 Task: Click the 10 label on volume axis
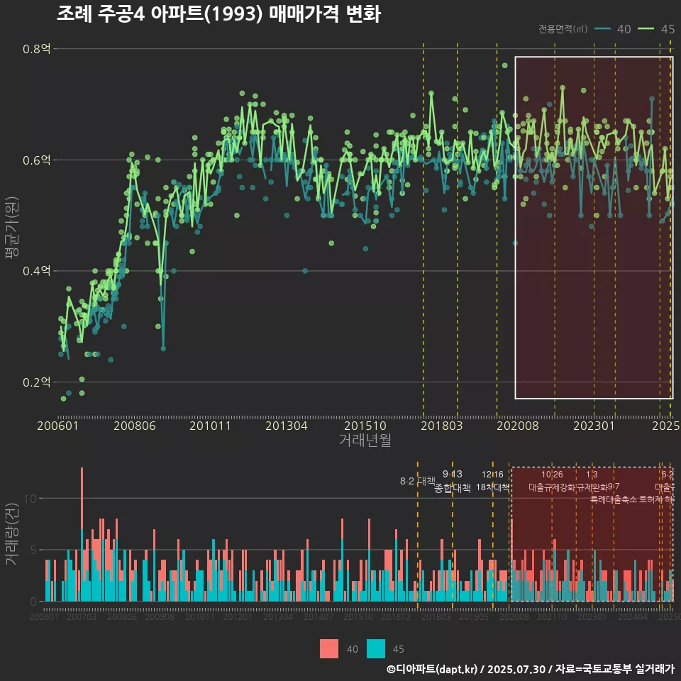click(x=30, y=499)
